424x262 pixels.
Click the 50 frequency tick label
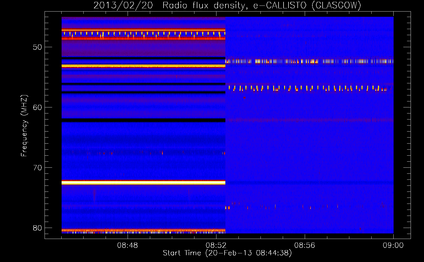point(37,47)
